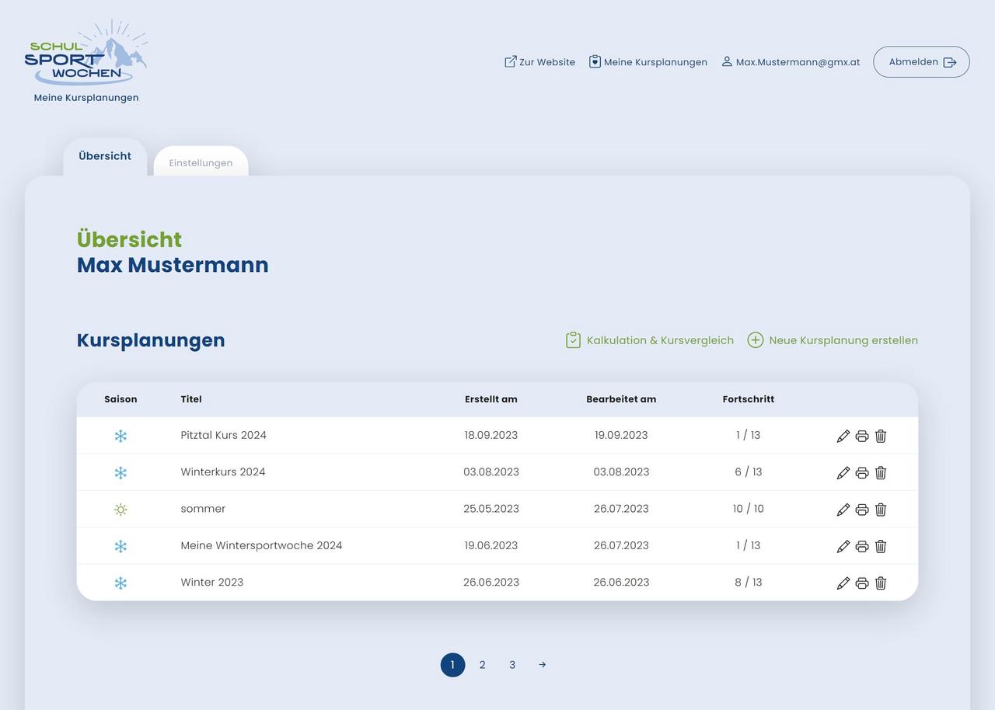Screen dimensions: 995x710
Task: Click the clipboard icon beside Meine Kursplanungen
Action: click(595, 61)
